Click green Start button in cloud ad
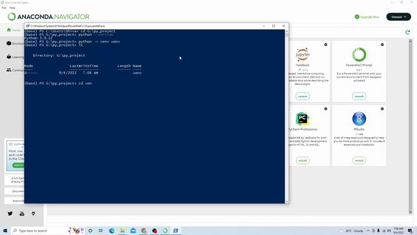The image size is (417, 235). click(x=18, y=165)
